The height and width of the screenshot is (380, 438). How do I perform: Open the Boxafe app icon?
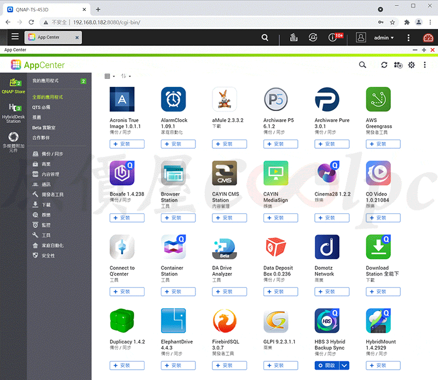point(122,173)
